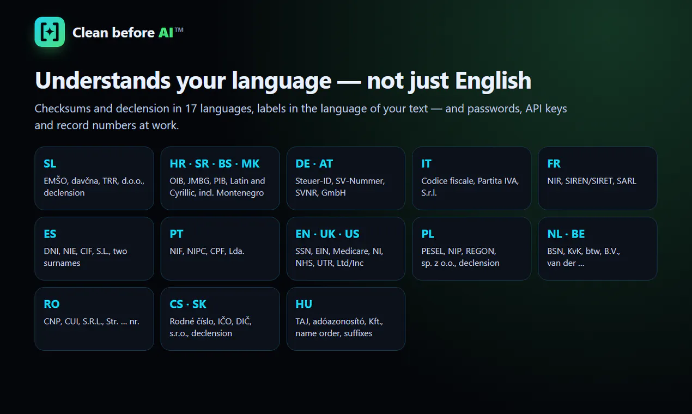Click "TAJ, adóazonosító, Kft." description
Image resolution: width=692 pixels, height=414 pixels.
[x=339, y=327]
